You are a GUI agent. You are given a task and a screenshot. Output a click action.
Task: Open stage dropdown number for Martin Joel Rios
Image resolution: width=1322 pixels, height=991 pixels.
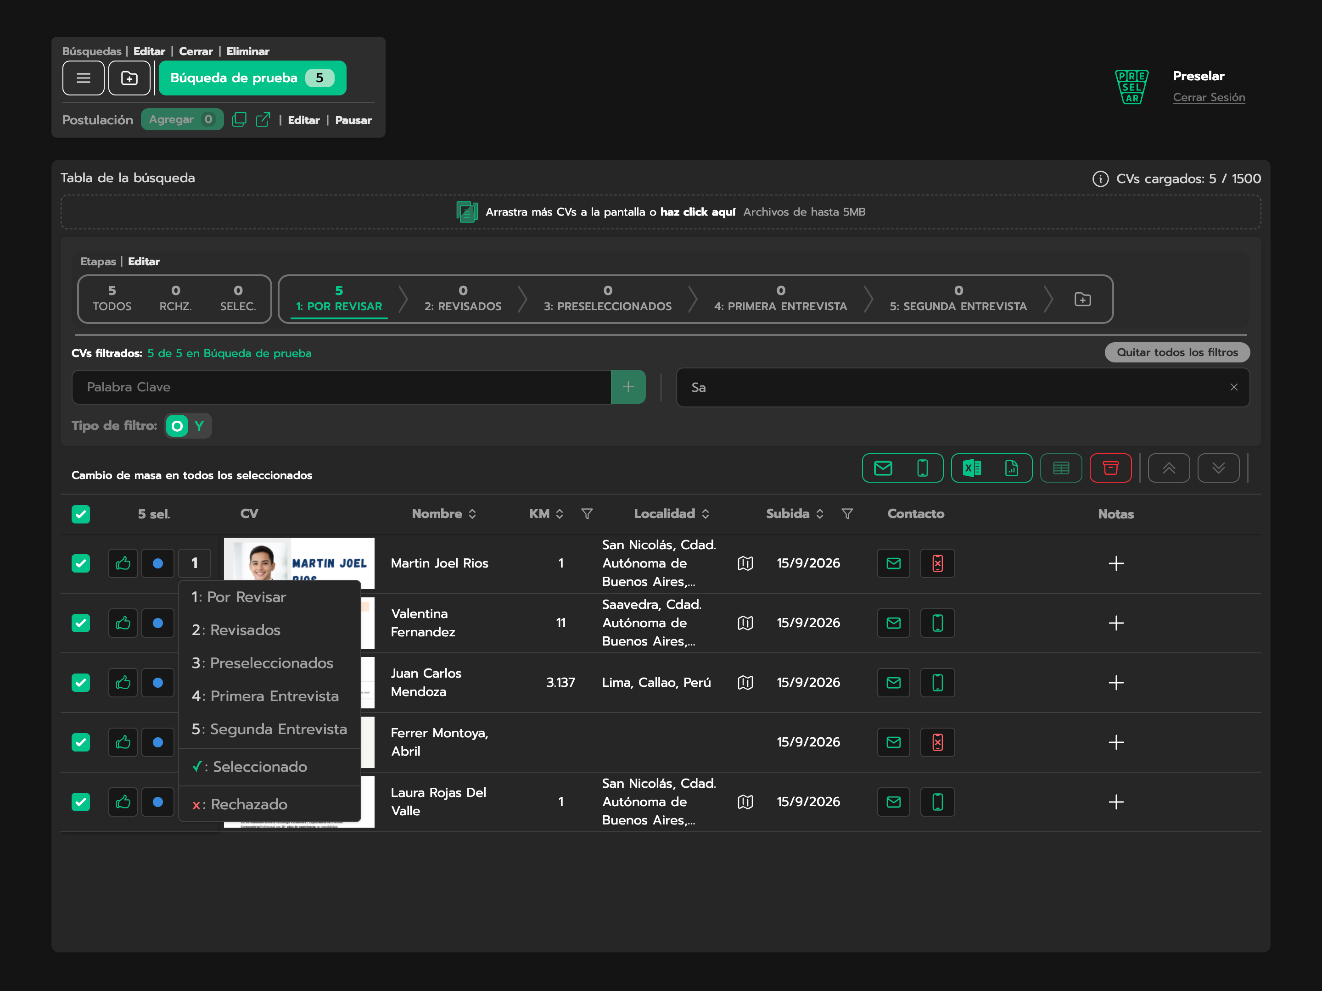(194, 563)
